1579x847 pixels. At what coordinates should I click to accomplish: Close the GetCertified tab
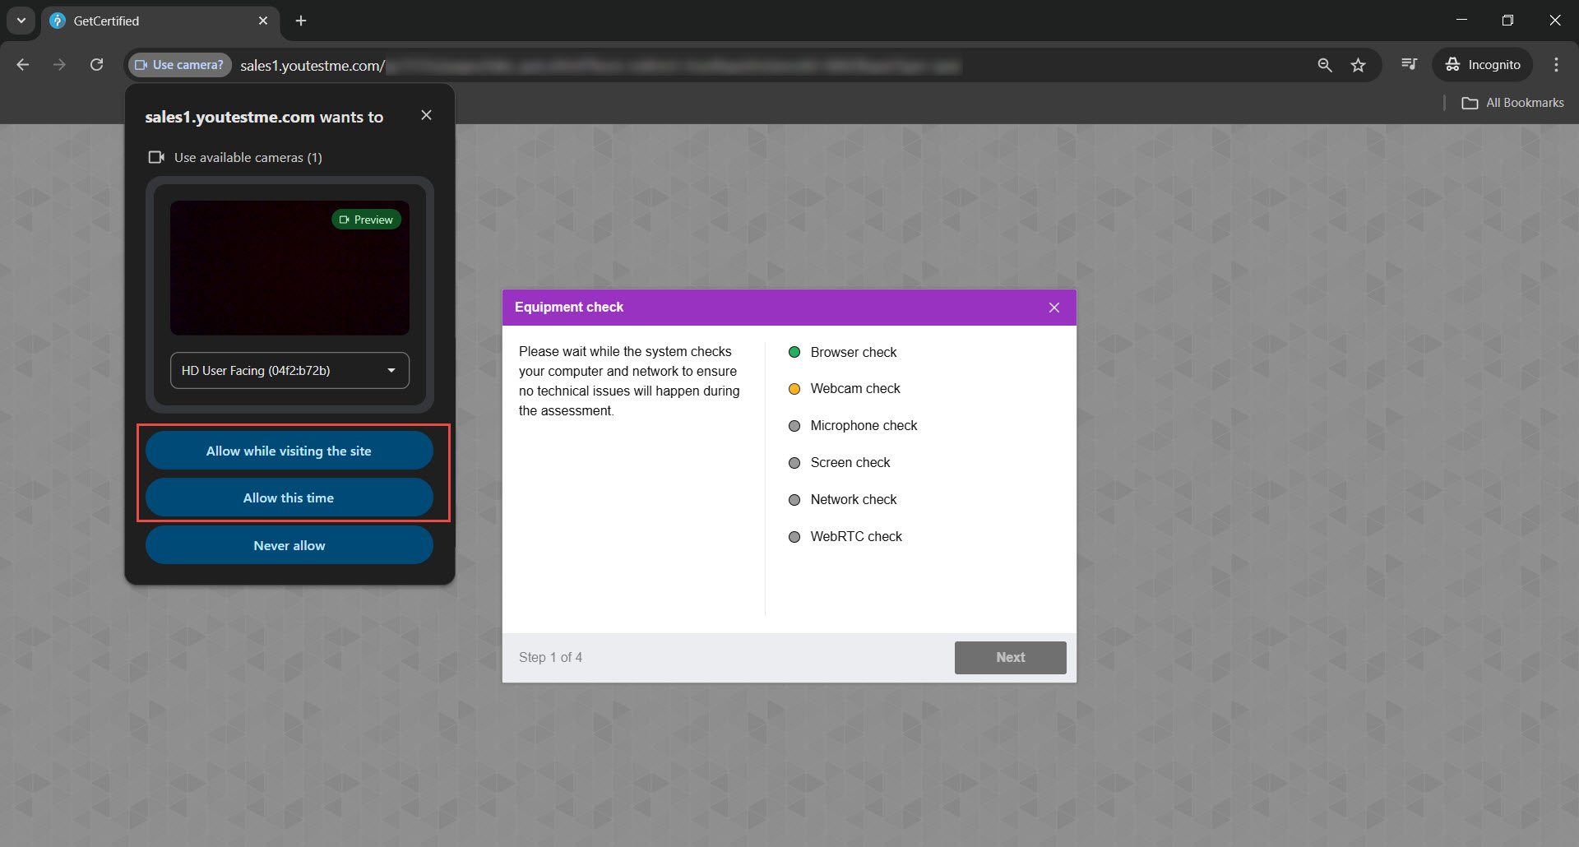pyautogui.click(x=263, y=21)
